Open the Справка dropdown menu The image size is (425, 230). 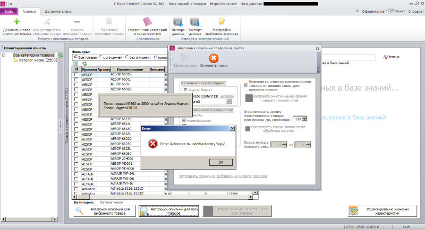click(x=416, y=11)
